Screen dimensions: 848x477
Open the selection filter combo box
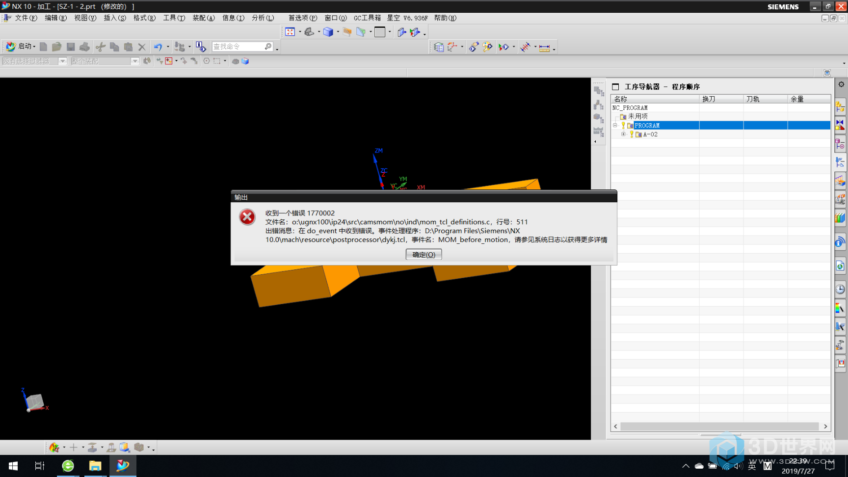point(35,61)
